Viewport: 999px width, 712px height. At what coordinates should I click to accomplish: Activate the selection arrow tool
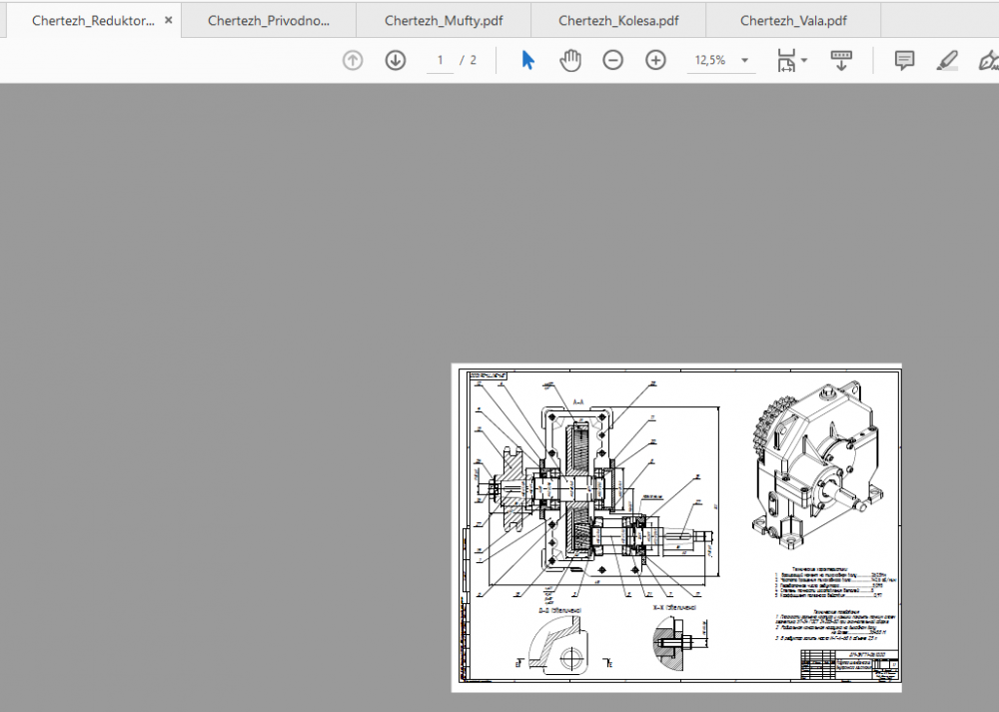[527, 60]
